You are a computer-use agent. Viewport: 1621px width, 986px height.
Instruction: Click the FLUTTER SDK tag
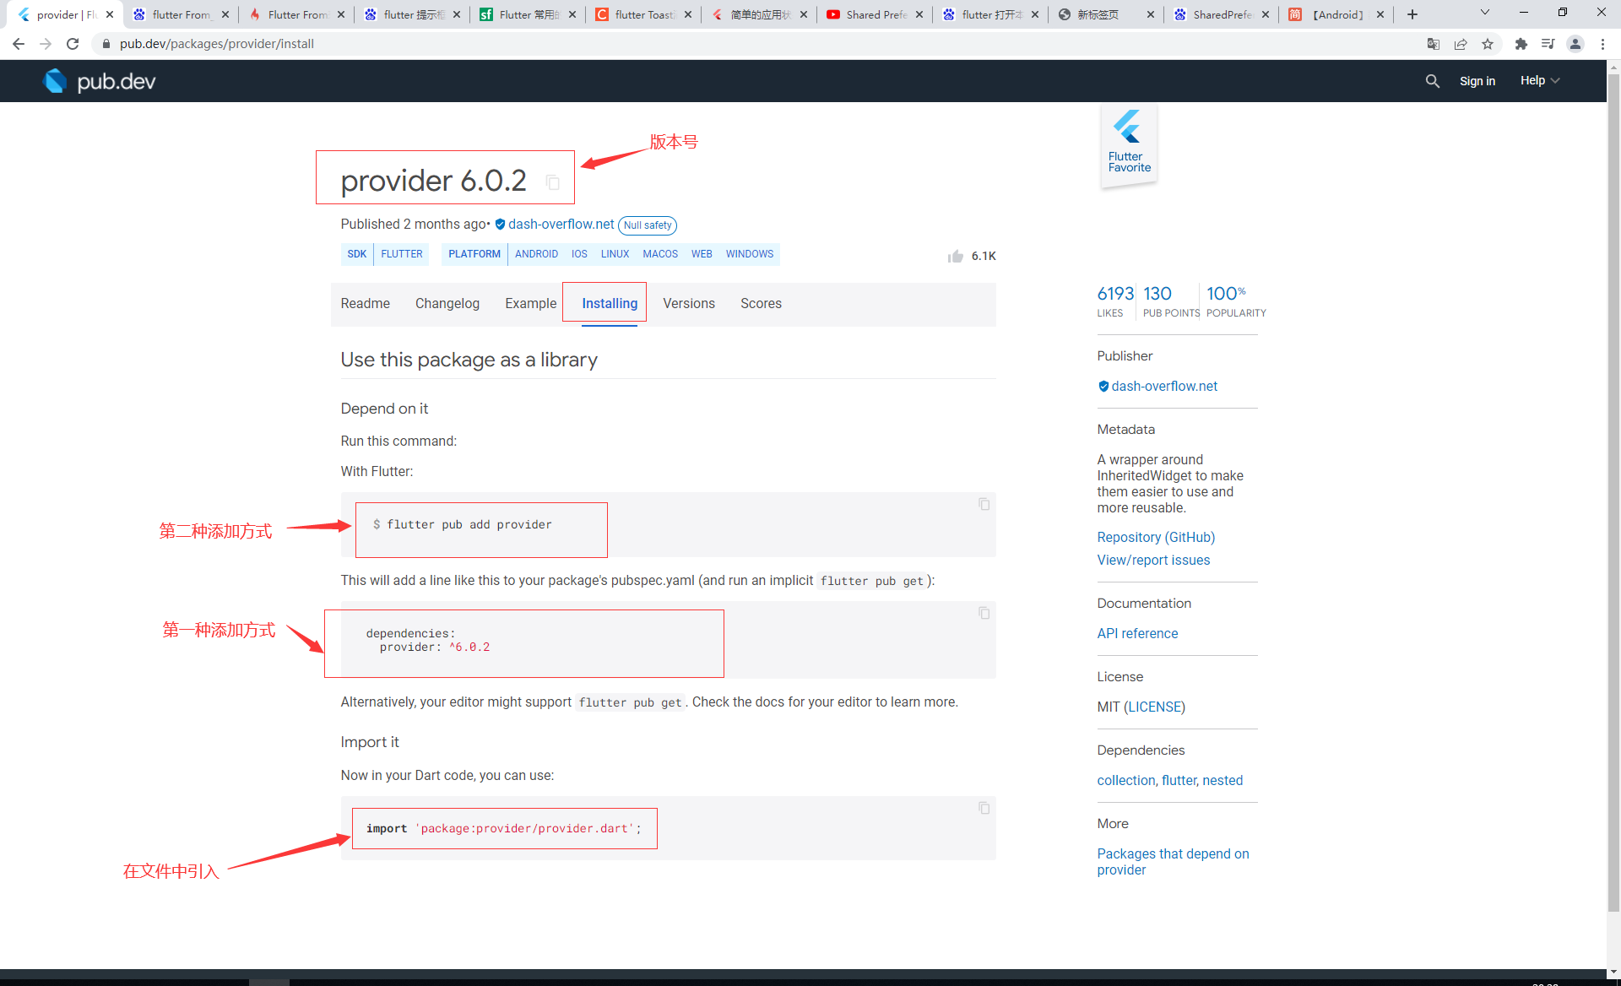(402, 254)
